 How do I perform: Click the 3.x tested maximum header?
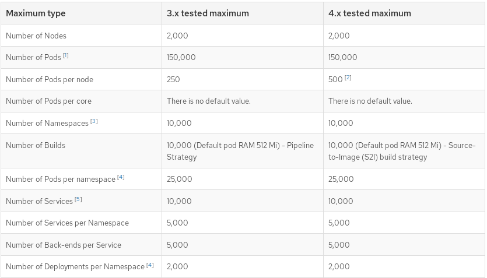coord(208,13)
